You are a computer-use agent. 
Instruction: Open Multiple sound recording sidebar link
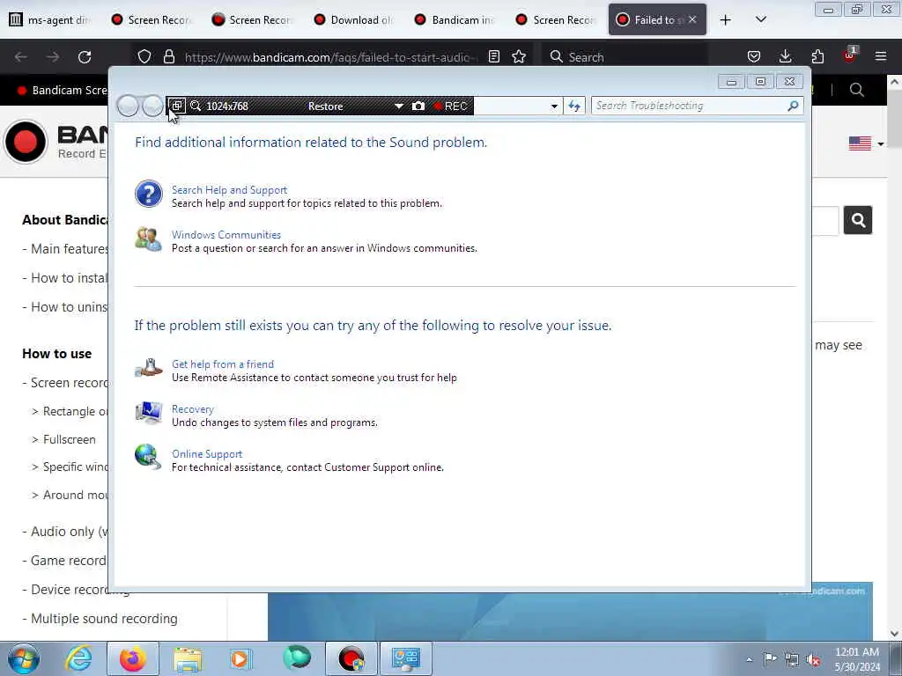coord(104,619)
